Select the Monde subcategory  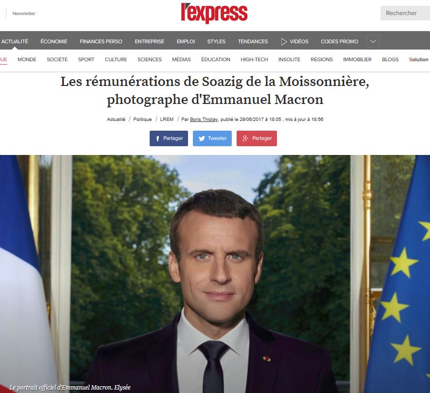pyautogui.click(x=27, y=60)
